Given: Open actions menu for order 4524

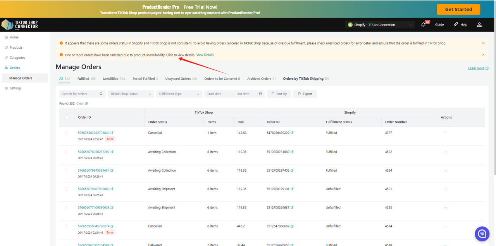Looking at the screenshot, I should pyautogui.click(x=446, y=171).
